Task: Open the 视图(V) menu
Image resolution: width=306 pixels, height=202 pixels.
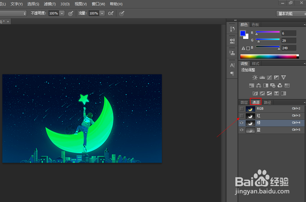Action: [x=81, y=4]
